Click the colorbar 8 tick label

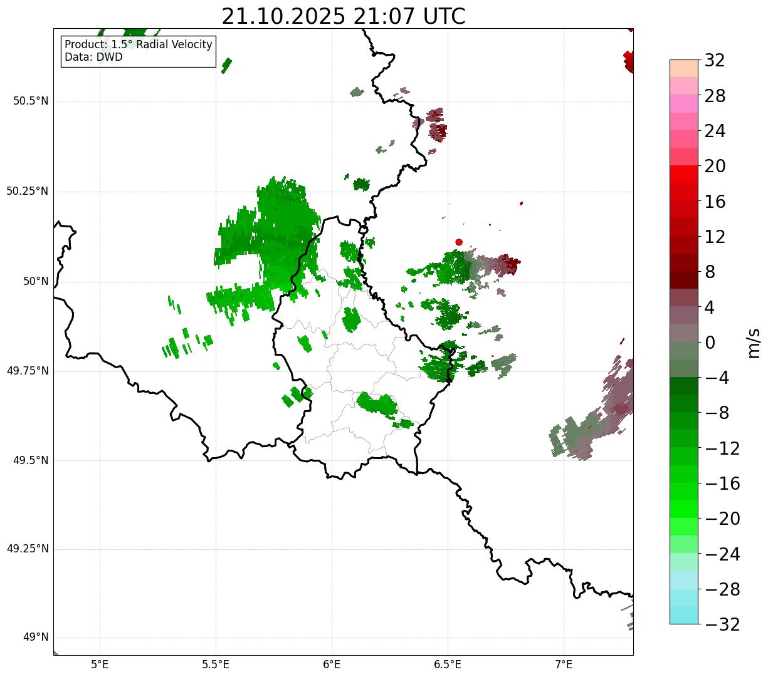(x=710, y=272)
